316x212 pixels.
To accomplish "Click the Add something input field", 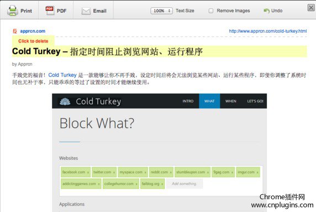I will coord(185,184).
